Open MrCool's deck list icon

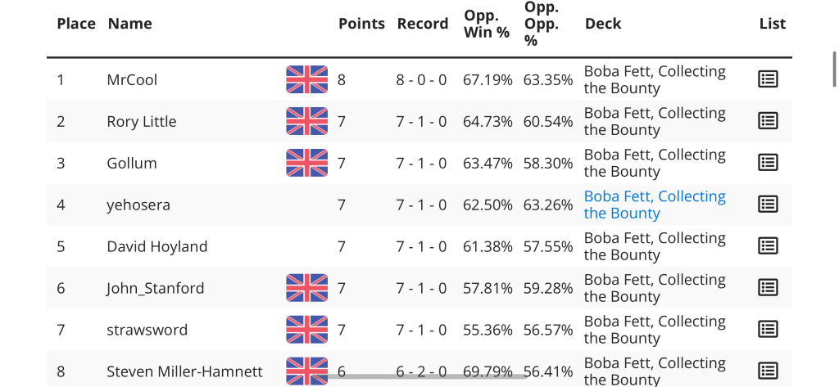coord(768,79)
